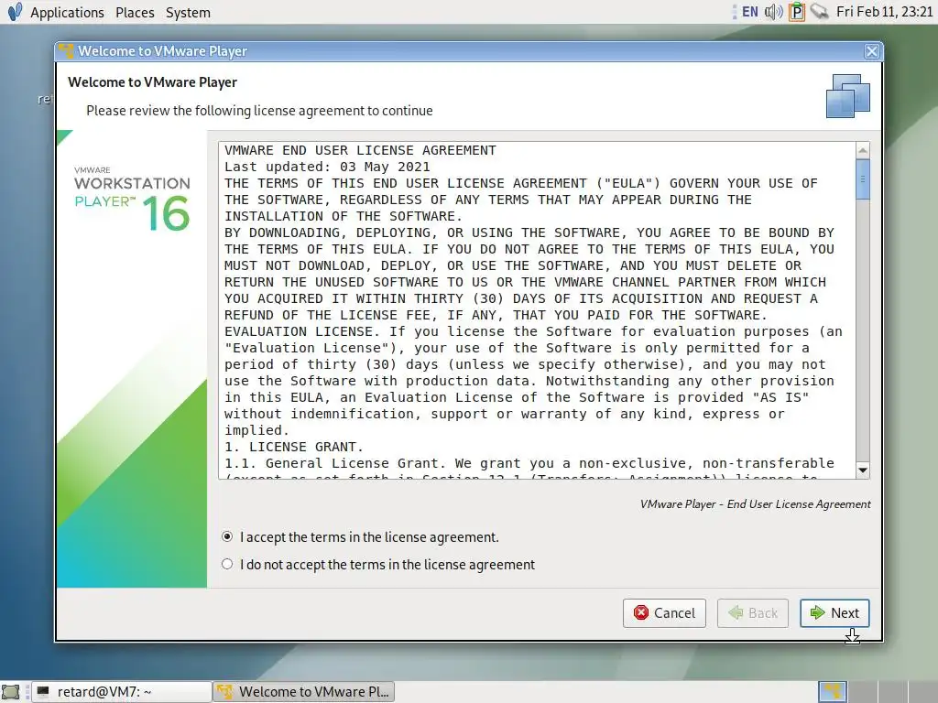This screenshot has width=938, height=703.
Task: Click the license text scrollbar up arrow
Action: coord(863,151)
